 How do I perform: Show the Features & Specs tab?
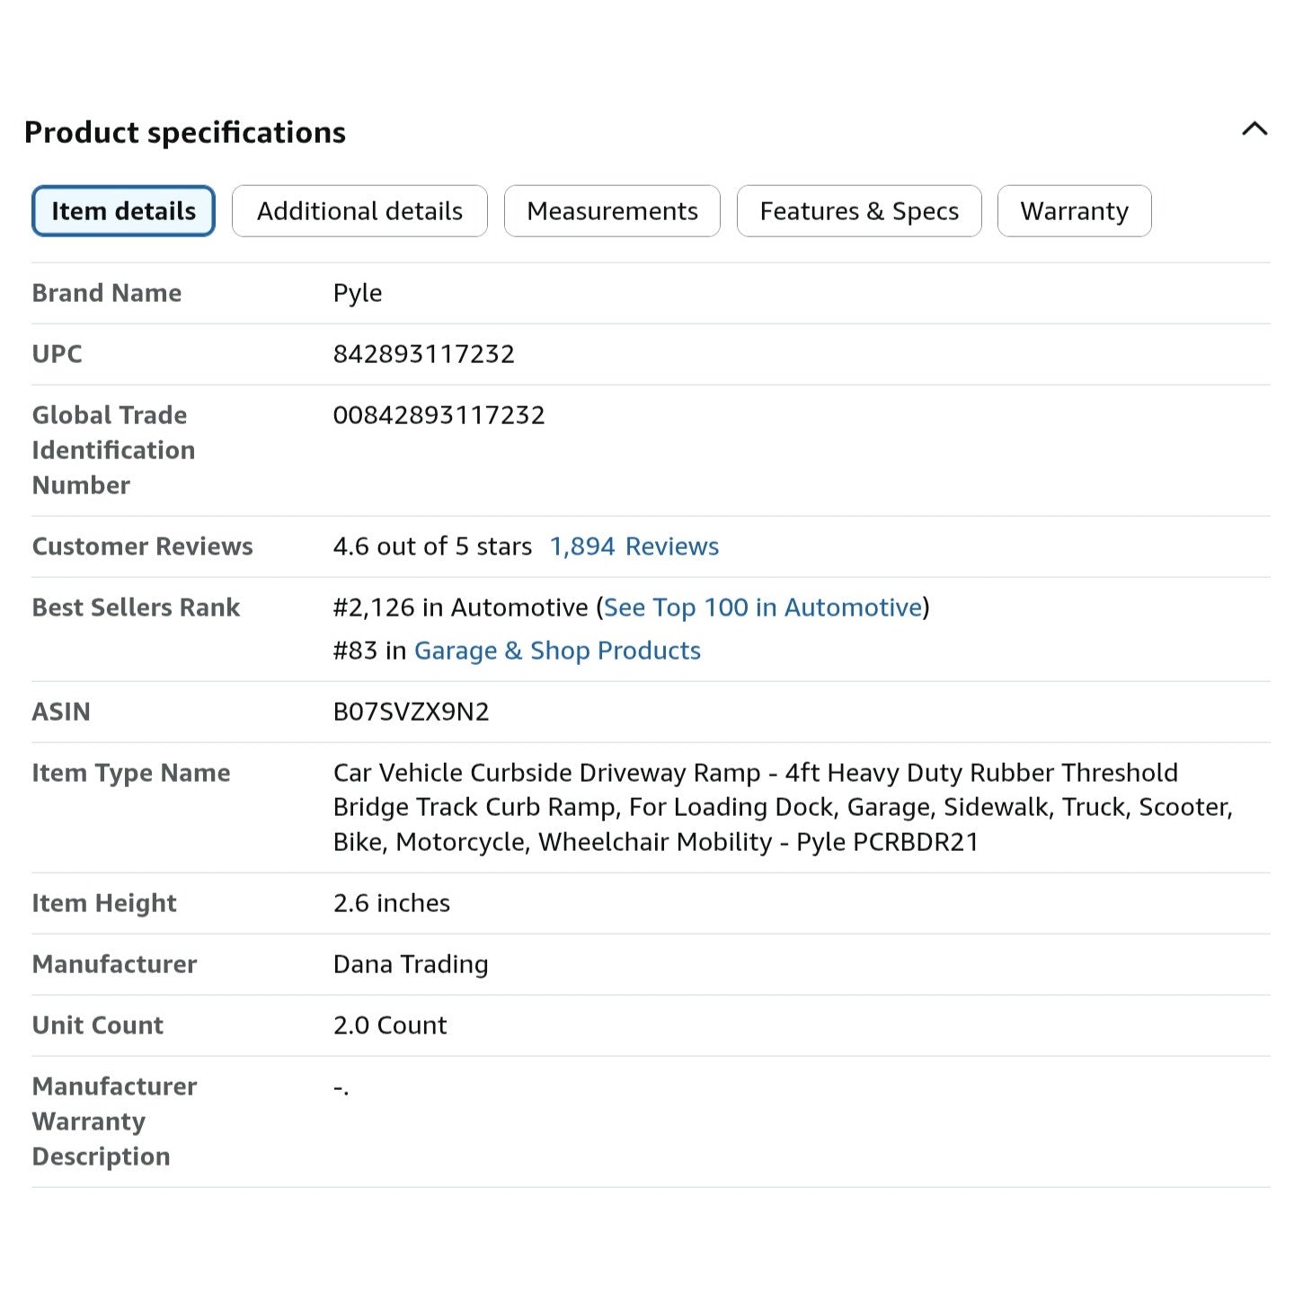coord(859,211)
